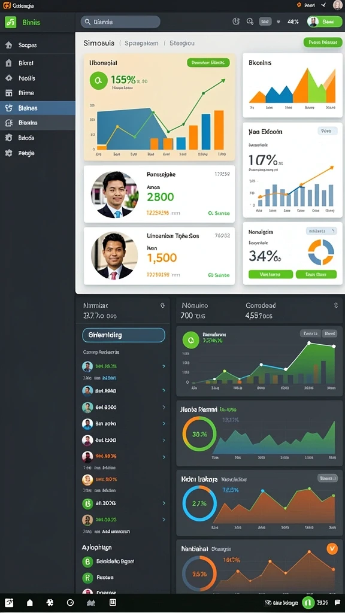The image size is (345, 613).
Task: Click the Shiemding search field
Action: pyautogui.click(x=123, y=335)
